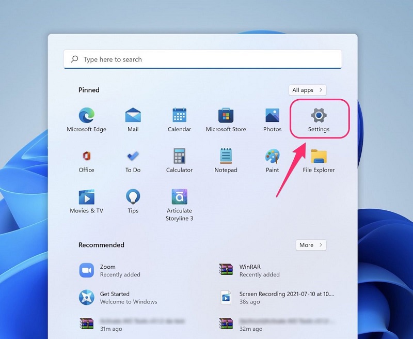Click "Recently added" text under WinRAR
The image size is (413, 339).
click(x=259, y=275)
